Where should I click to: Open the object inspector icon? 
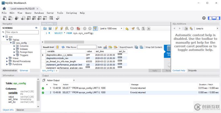17,18
